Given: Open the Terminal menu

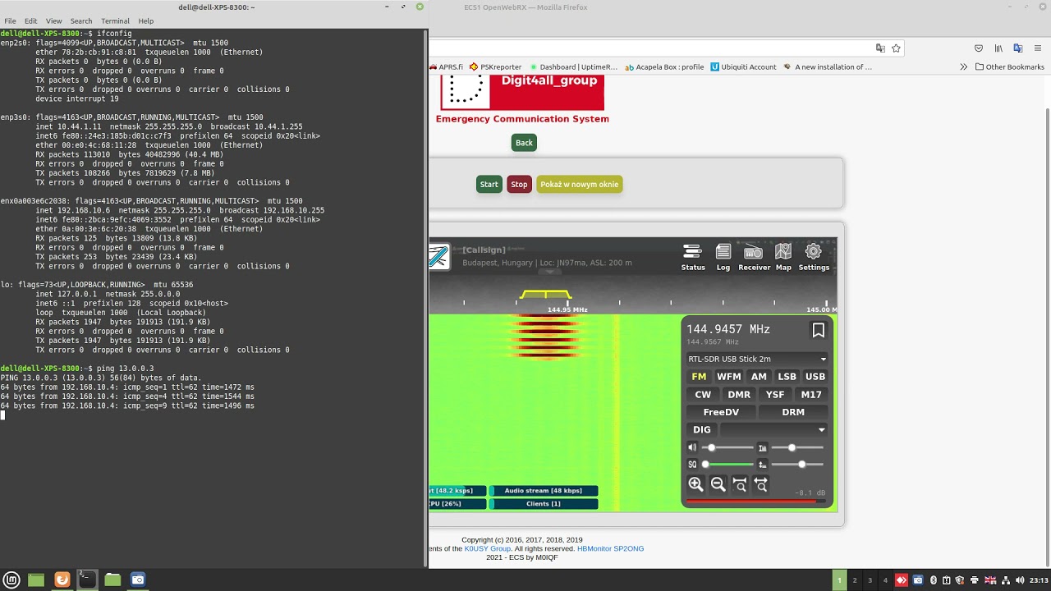Looking at the screenshot, I should [115, 21].
